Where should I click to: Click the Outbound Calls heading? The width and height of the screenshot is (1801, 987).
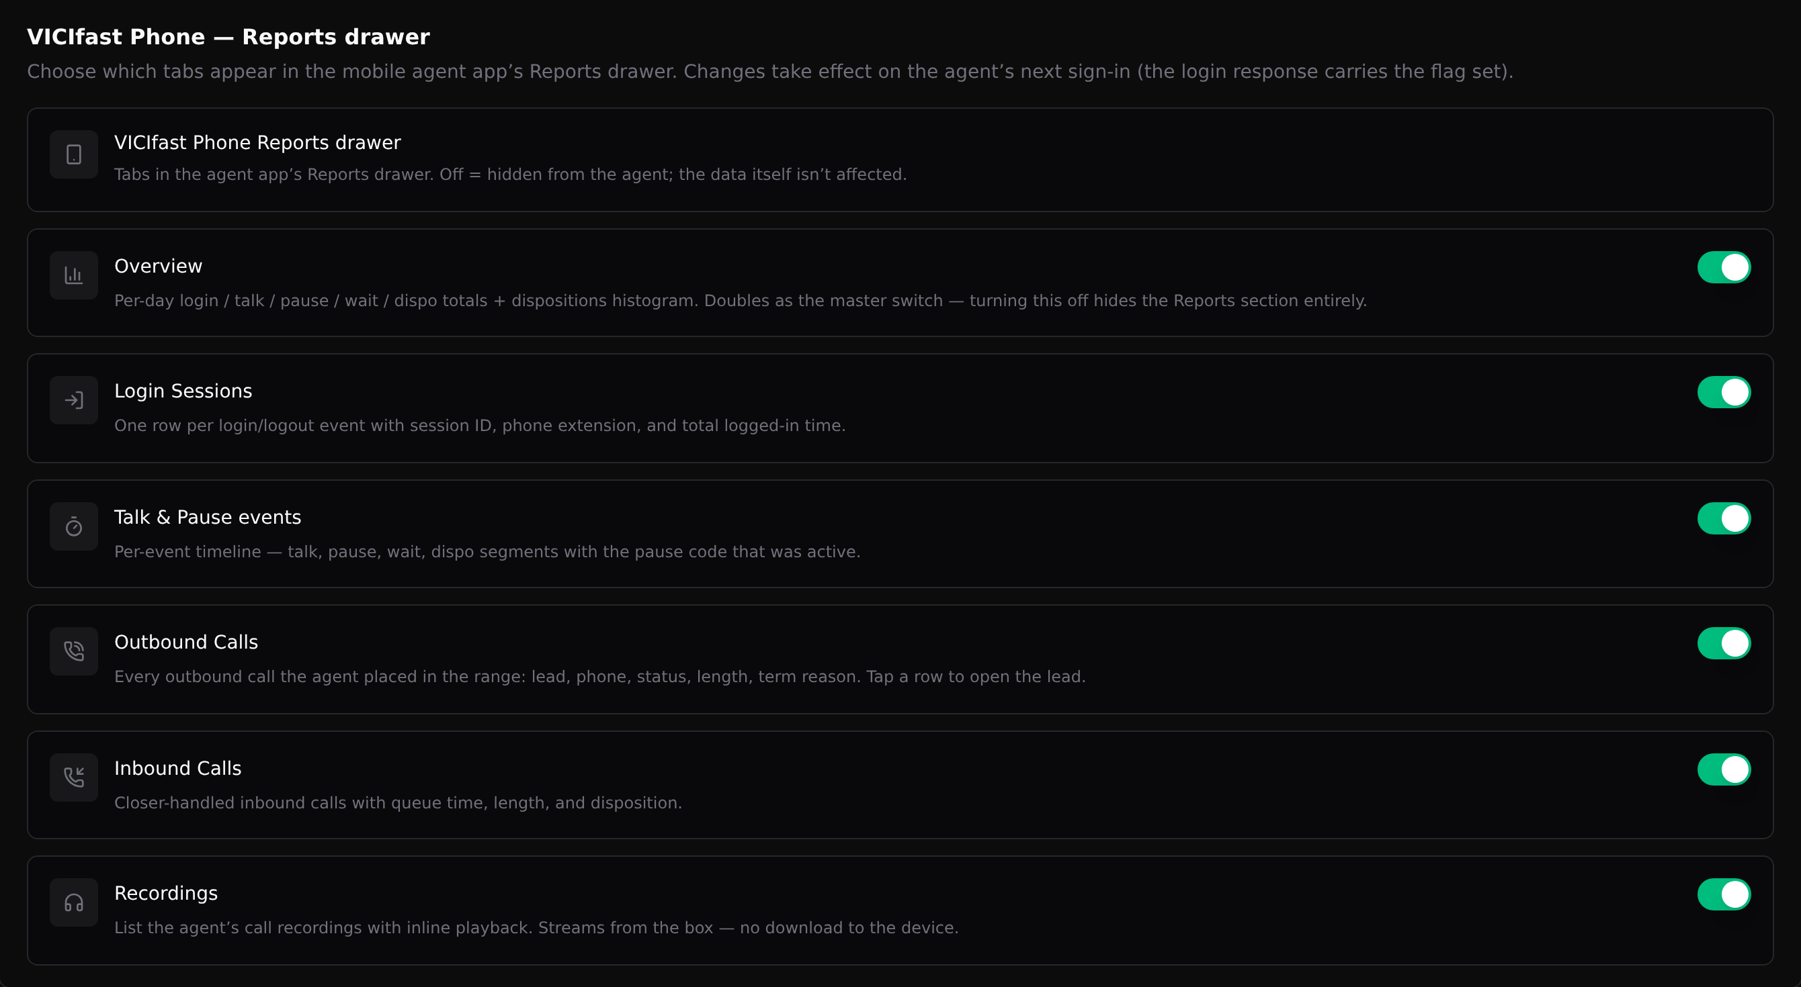click(x=186, y=642)
